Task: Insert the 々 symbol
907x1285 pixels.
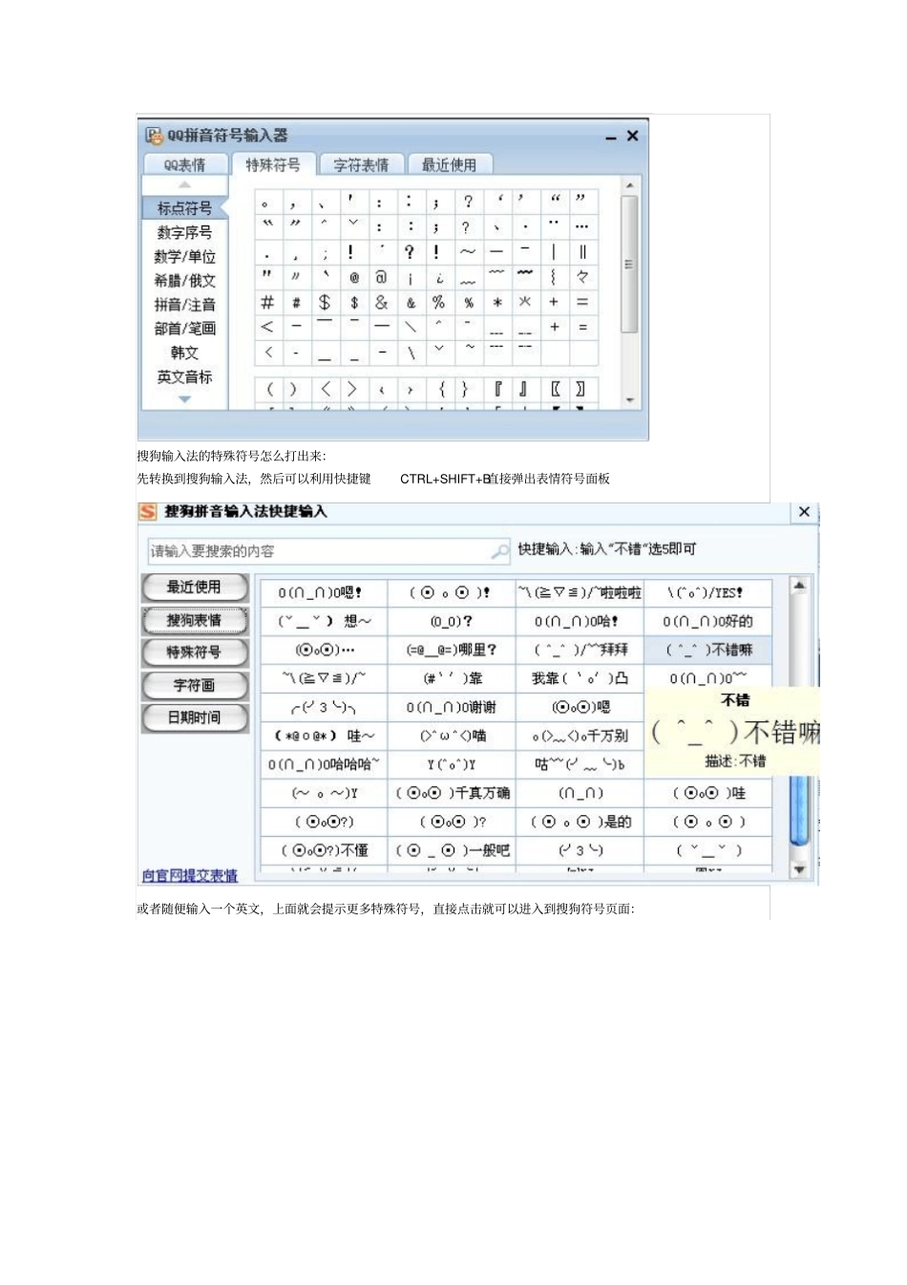Action: [x=582, y=277]
